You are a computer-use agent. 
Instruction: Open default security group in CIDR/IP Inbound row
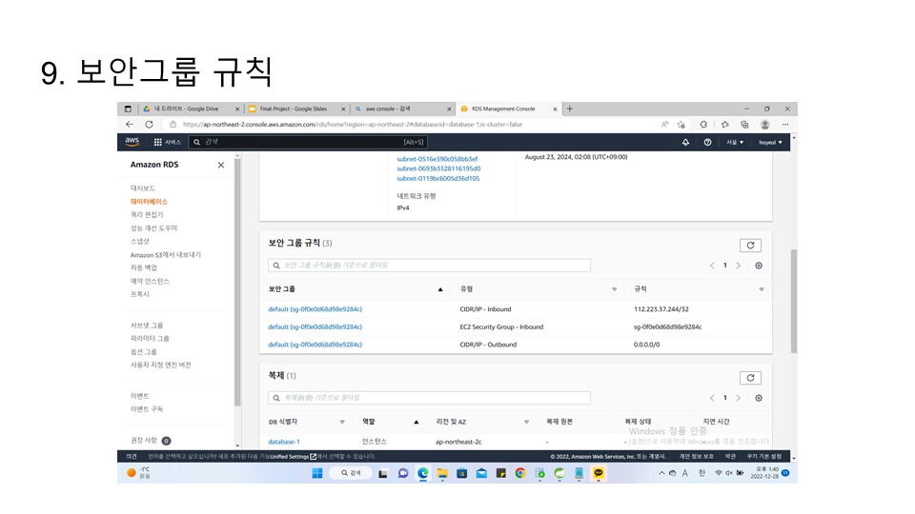tap(315, 309)
